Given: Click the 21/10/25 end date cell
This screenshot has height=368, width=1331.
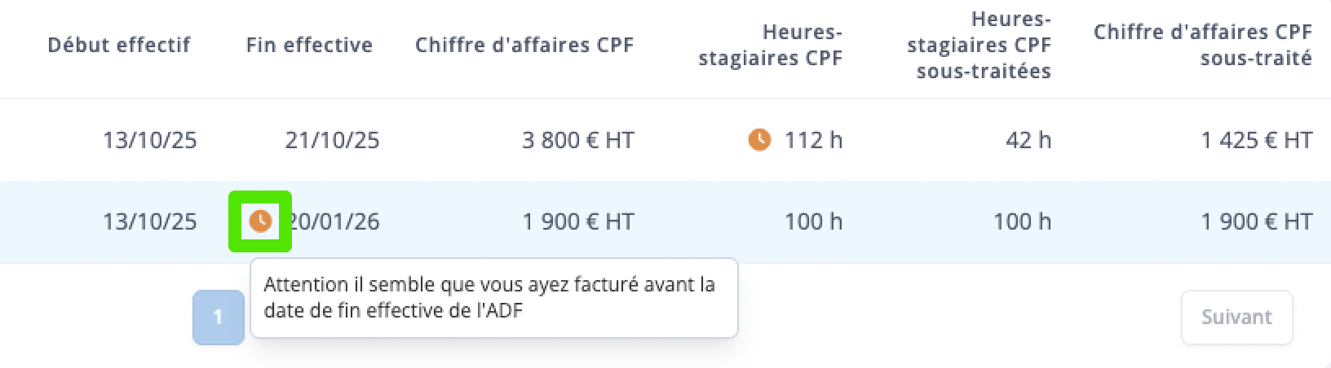Looking at the screenshot, I should (x=333, y=140).
